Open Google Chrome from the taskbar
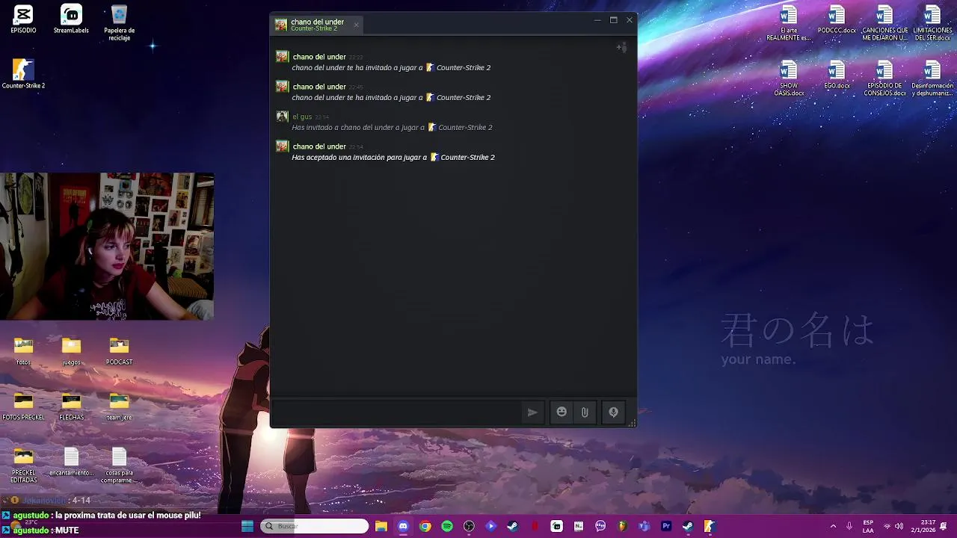The image size is (957, 538). coord(425,526)
